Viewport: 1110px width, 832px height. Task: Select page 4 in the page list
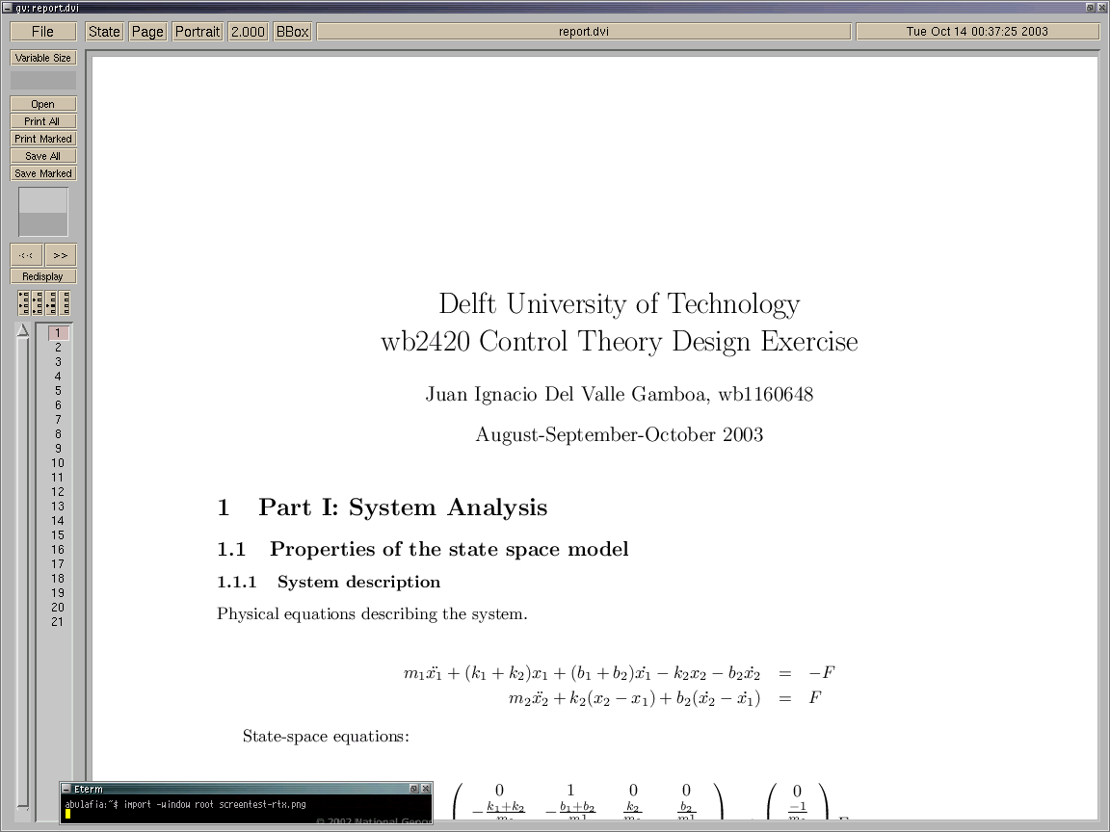(58, 377)
